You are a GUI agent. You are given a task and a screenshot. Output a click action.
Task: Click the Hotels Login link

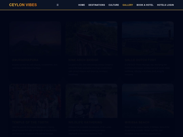click(165, 5)
